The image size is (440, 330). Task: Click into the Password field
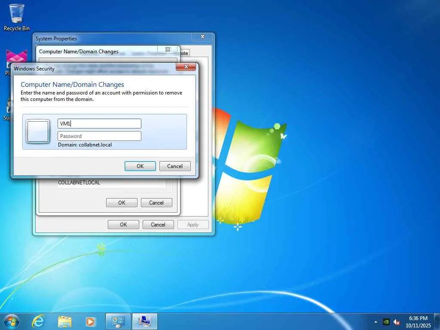click(x=99, y=136)
